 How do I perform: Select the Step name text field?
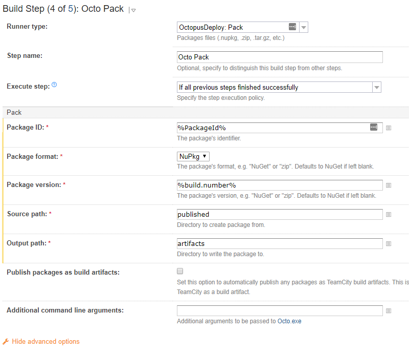point(279,57)
